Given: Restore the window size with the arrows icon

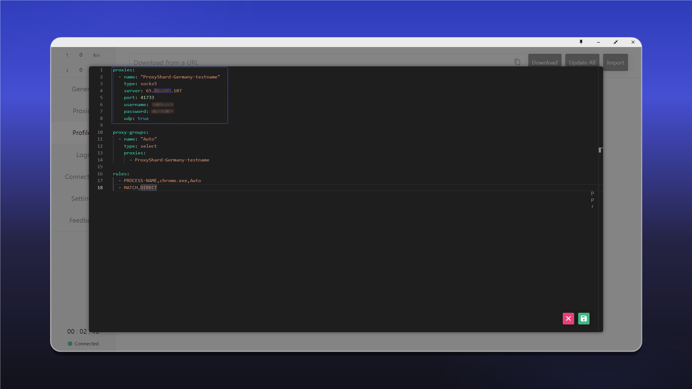Looking at the screenshot, I should [x=616, y=42].
